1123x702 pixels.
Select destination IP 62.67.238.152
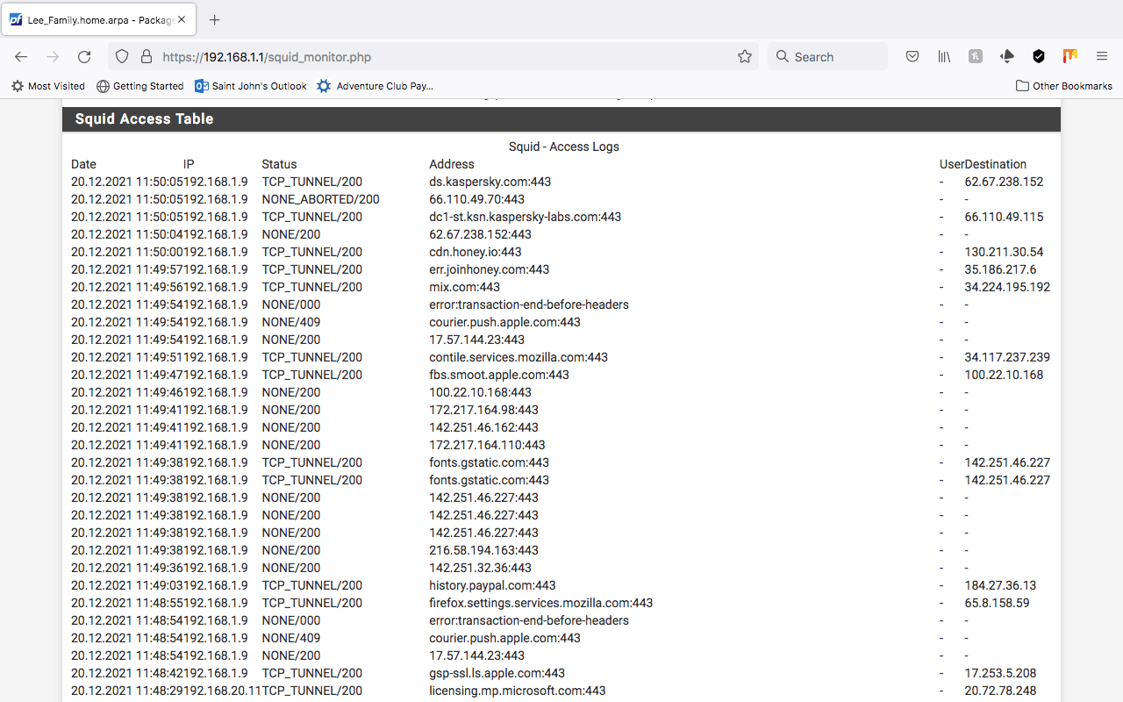point(1004,182)
